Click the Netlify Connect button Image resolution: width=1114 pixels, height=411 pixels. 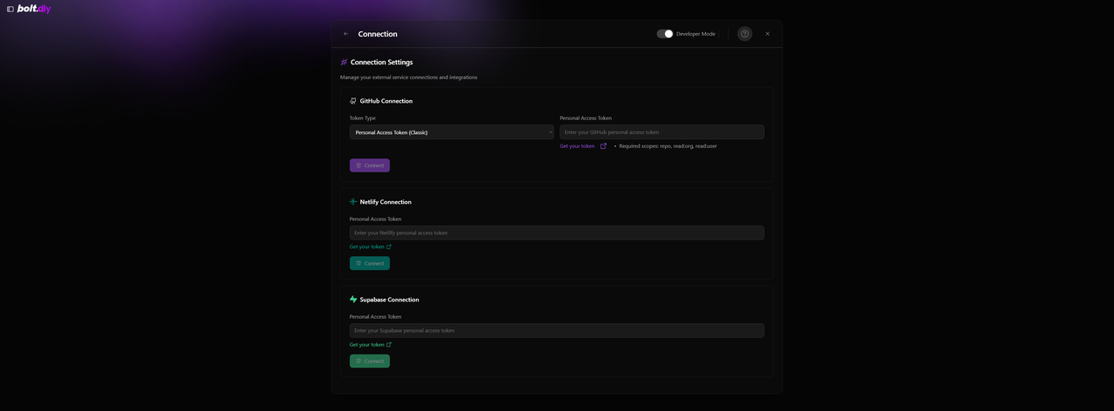tap(370, 263)
